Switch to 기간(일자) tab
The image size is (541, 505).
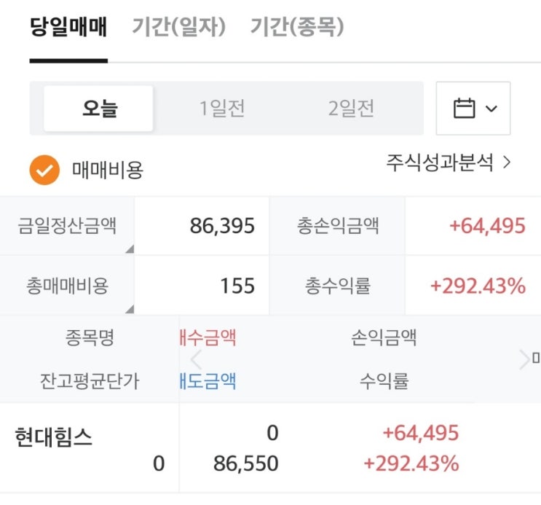tap(179, 28)
